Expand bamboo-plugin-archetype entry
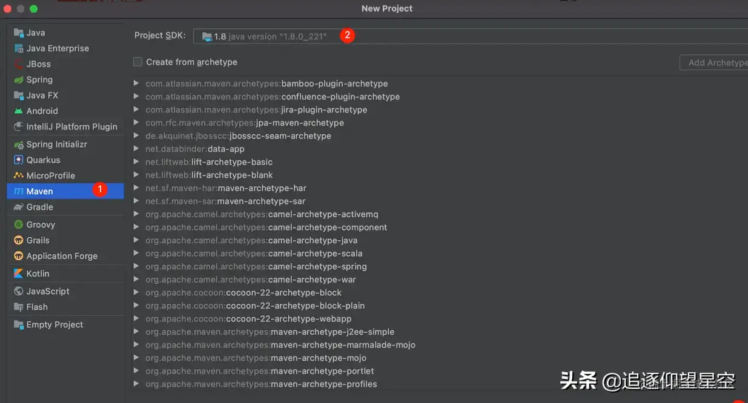 [136, 84]
